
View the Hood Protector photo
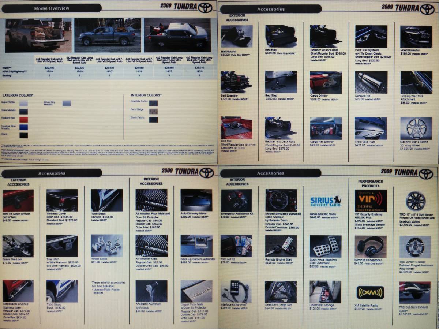click(x=416, y=36)
